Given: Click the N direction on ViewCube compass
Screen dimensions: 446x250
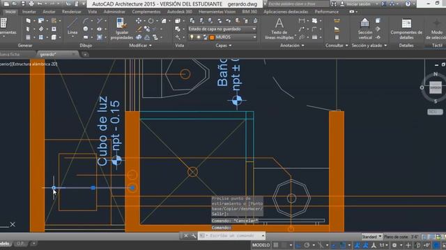Looking at the screenshot, I should tap(435, 74).
